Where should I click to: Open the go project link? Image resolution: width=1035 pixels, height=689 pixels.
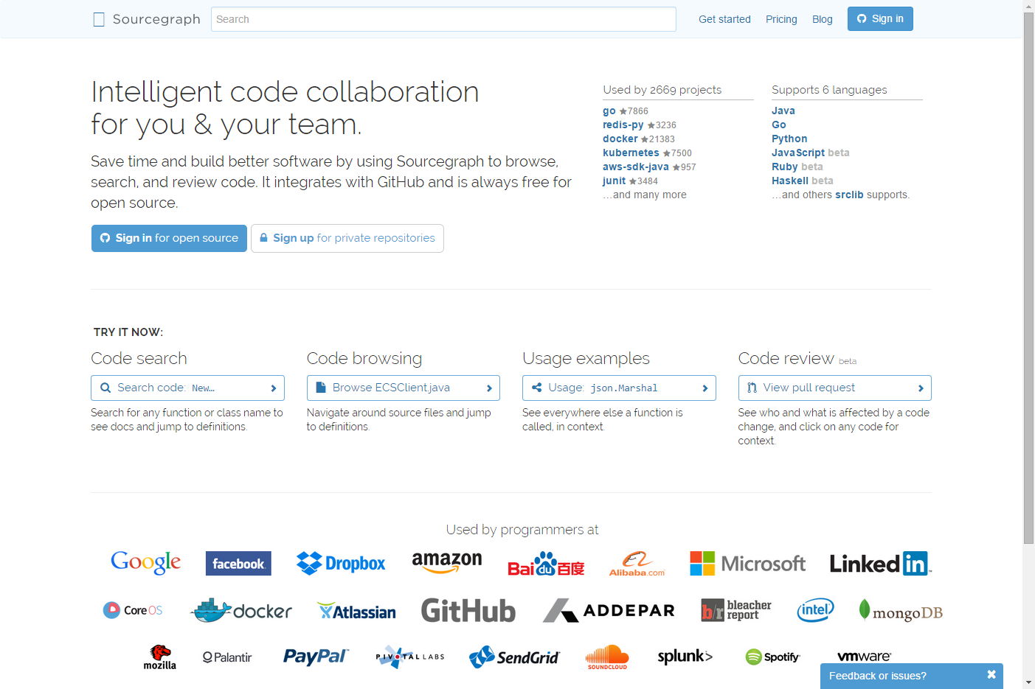(609, 111)
